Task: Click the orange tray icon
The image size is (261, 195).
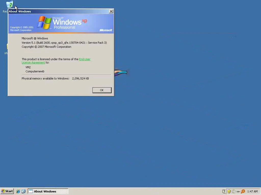Action: [243, 191]
